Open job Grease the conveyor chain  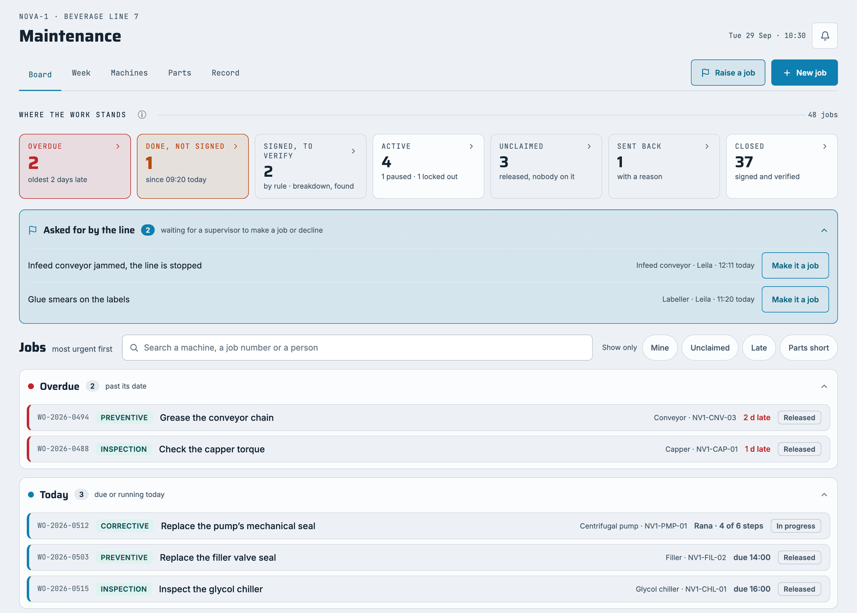[x=428, y=417]
